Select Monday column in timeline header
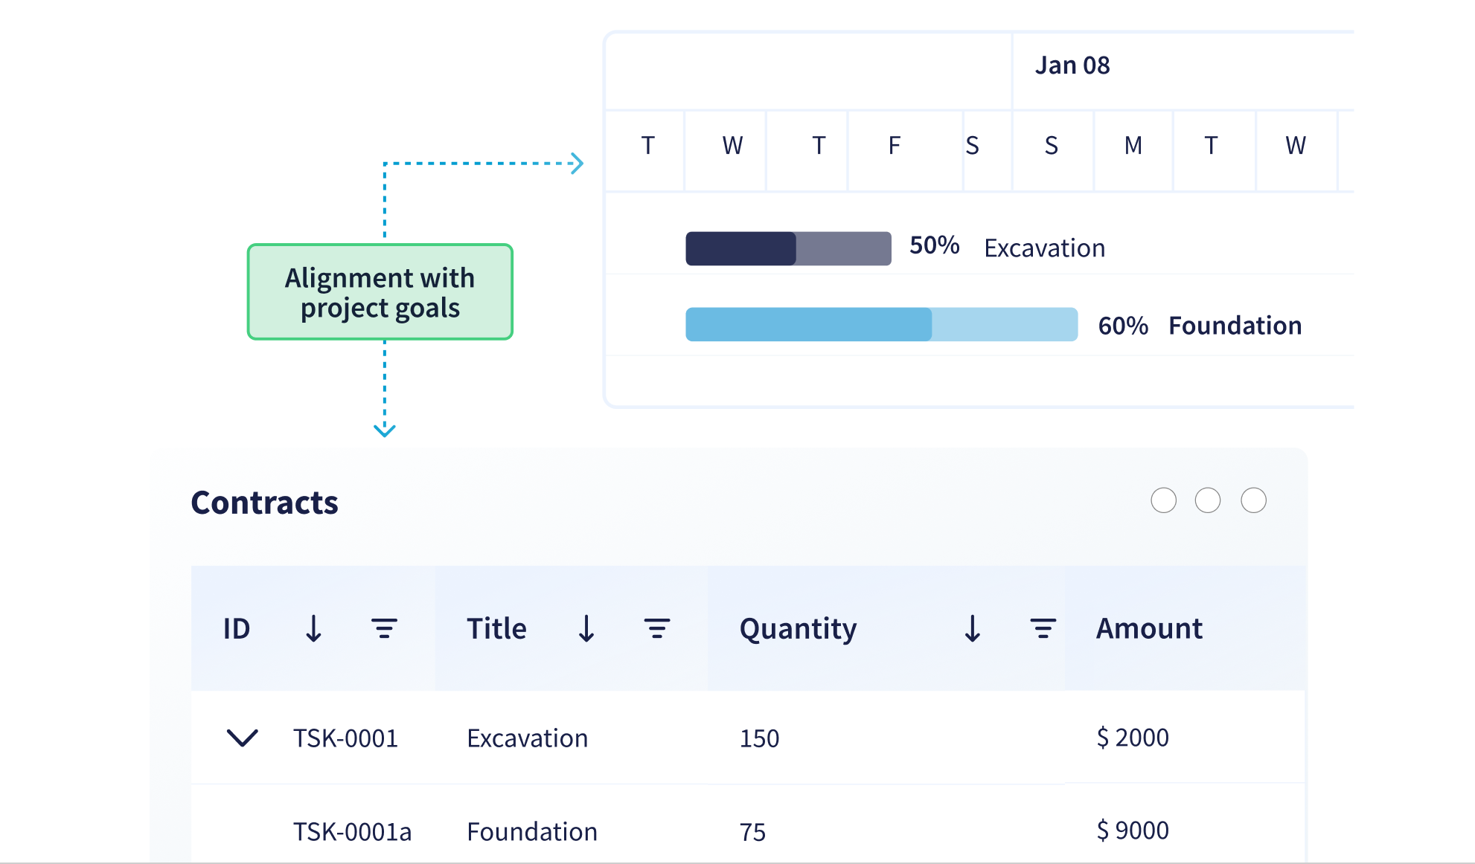The height and width of the screenshot is (864, 1475). click(1133, 146)
